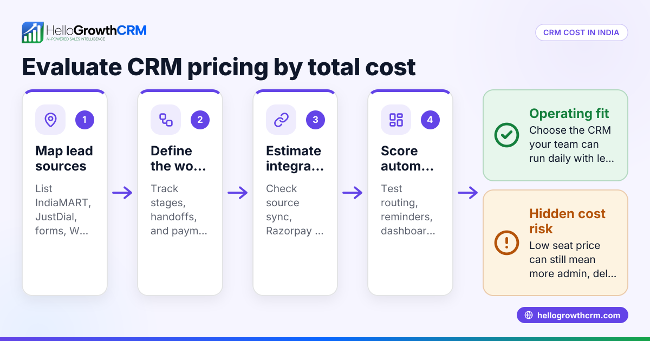Click the 'Choose the CRM your team' description

coord(573,145)
